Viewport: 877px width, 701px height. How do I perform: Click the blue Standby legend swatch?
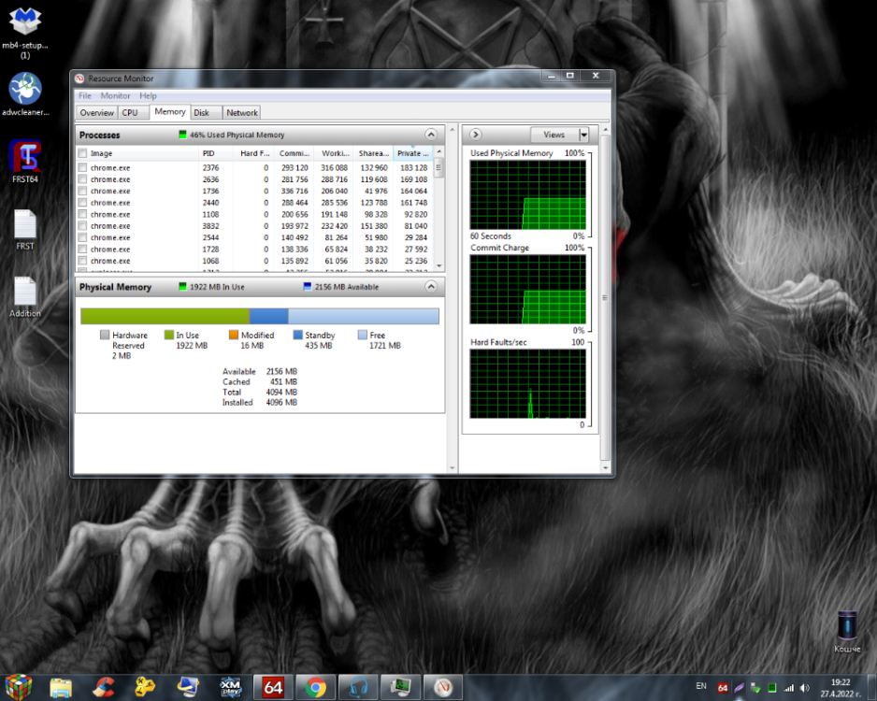click(x=297, y=335)
